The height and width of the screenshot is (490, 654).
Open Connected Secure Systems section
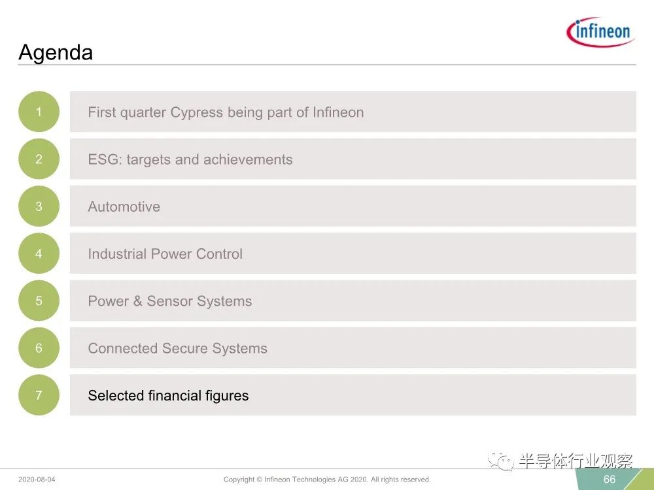pos(353,348)
